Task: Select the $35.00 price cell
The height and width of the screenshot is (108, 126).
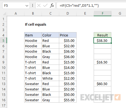Action: pyautogui.click(x=68, y=40)
